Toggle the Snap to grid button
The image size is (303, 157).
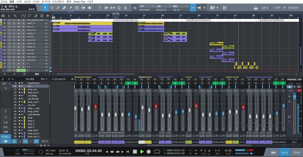click(x=193, y=8)
